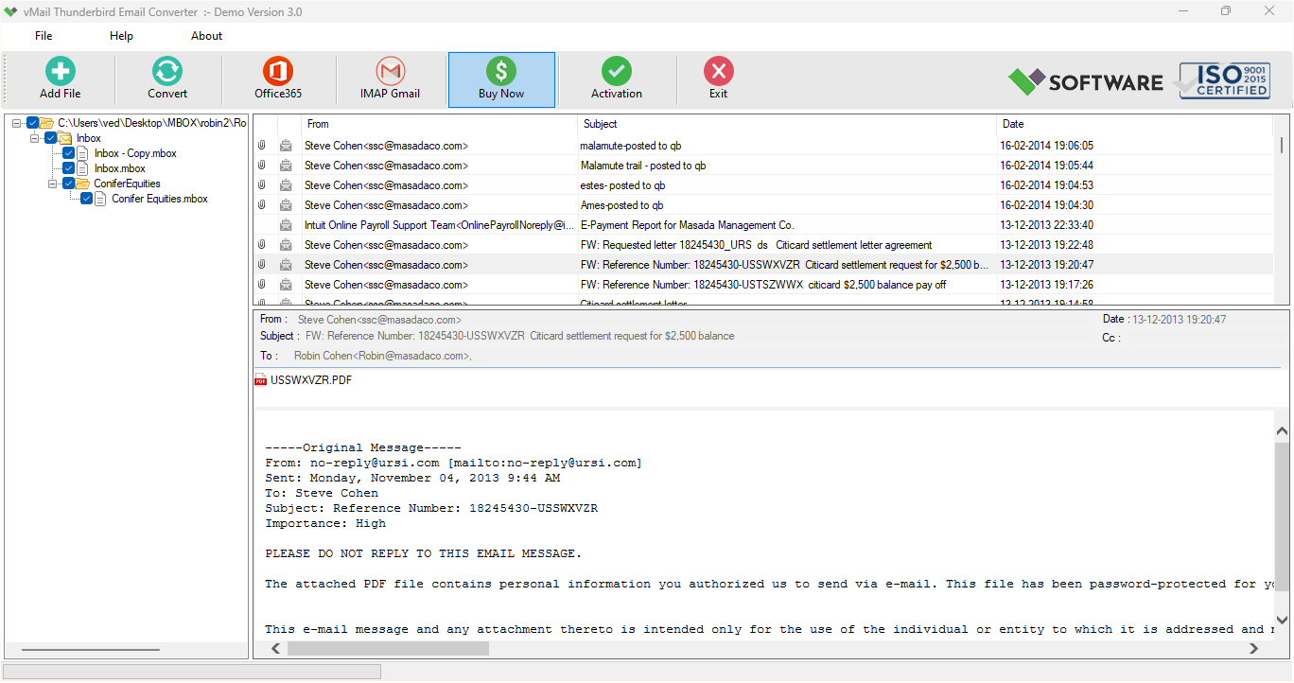Click paperclip icon on estes- posted to qb row

[x=262, y=185]
